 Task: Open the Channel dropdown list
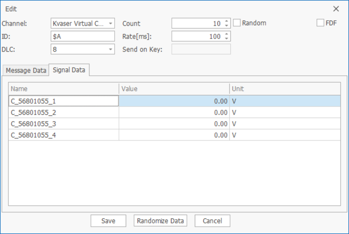pyautogui.click(x=111, y=23)
